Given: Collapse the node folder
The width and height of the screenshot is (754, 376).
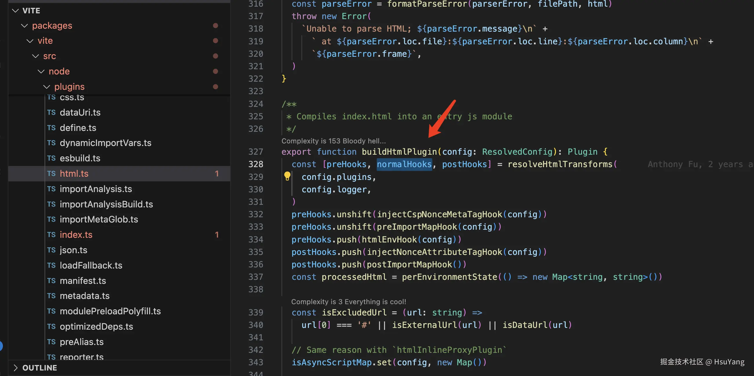Looking at the screenshot, I should point(41,72).
